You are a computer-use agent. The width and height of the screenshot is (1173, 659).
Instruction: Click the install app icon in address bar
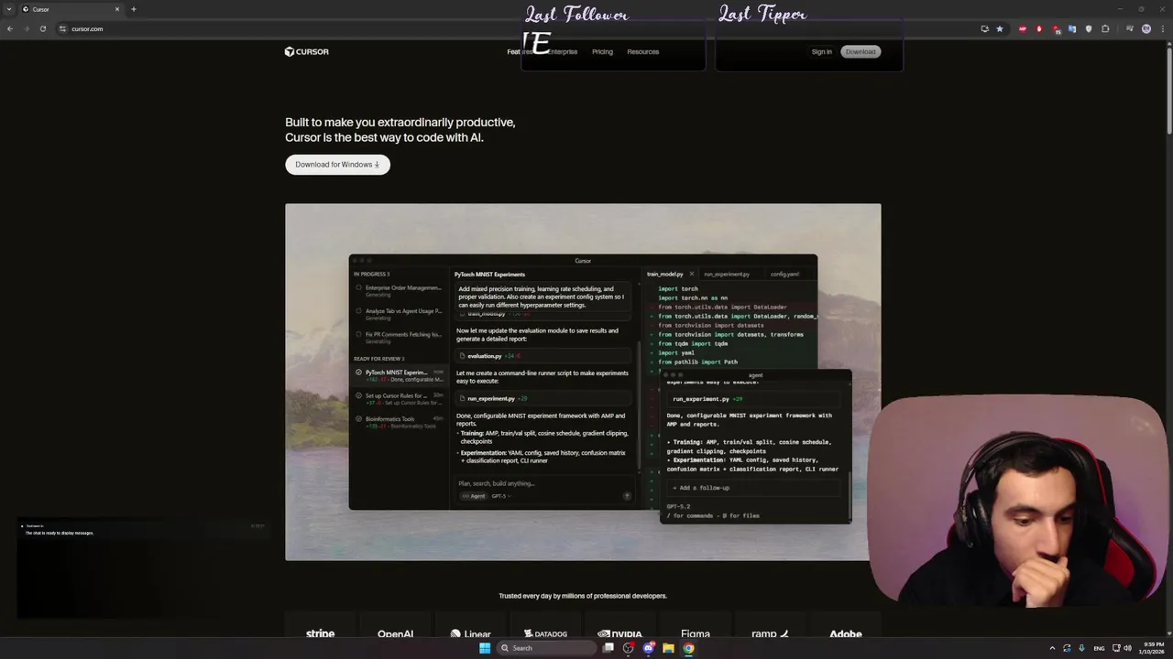[985, 28]
